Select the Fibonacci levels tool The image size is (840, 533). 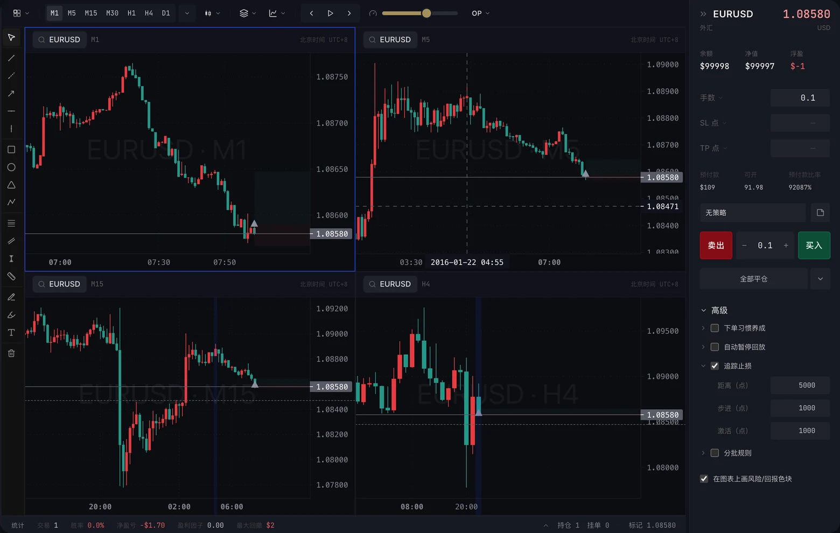point(11,223)
